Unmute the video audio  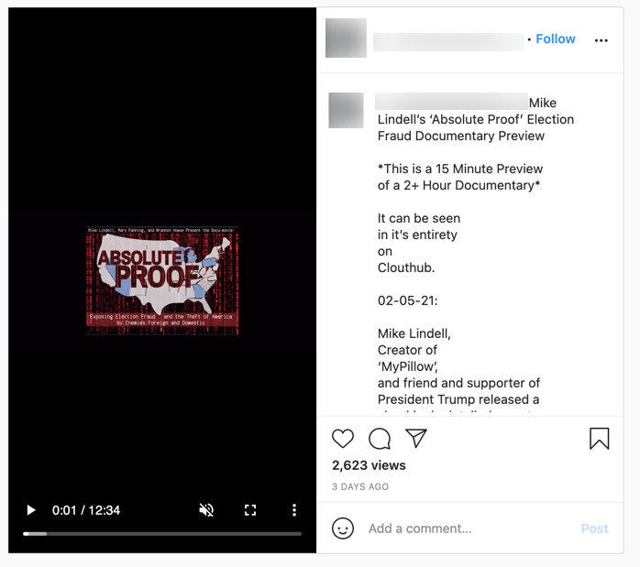pyautogui.click(x=206, y=510)
